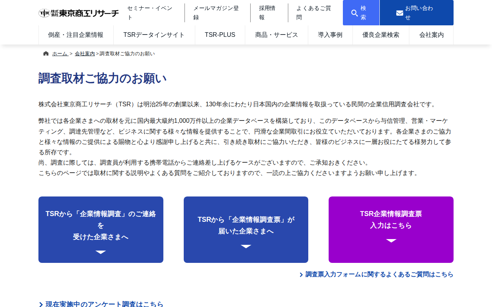Viewport: 492px width, 307px height.
Task: Open メールマガジン登録 link
Action: click(x=217, y=13)
